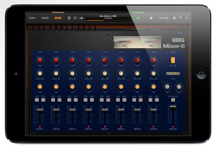Click the SYNTH2 volume fader
The image size is (216, 147).
click(x=56, y=110)
